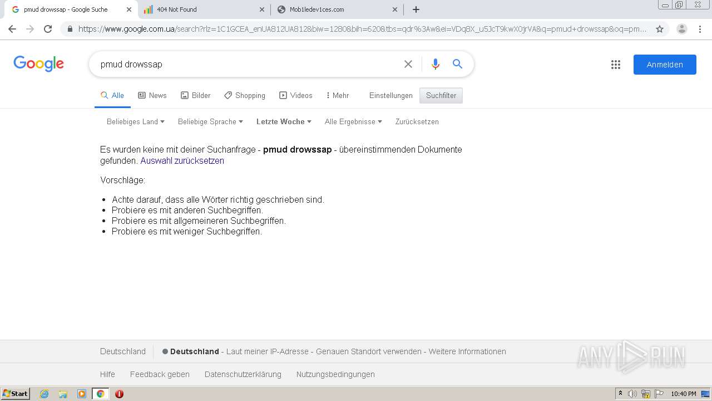This screenshot has width=712, height=401.
Task: Click the Anmelden sign-in button
Action: tap(665, 65)
